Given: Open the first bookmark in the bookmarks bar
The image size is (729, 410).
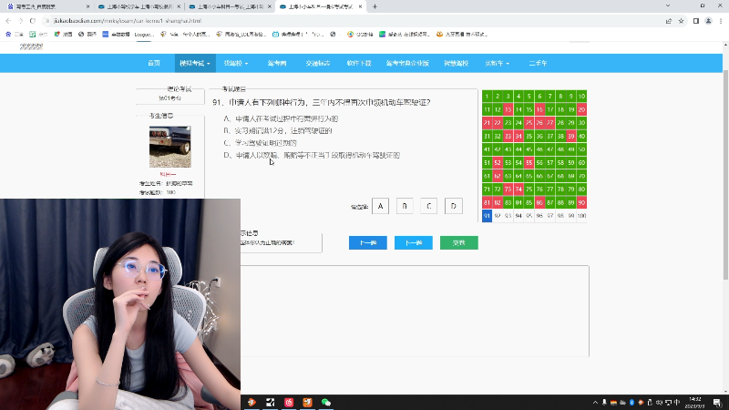Looking at the screenshot, I should coord(14,35).
